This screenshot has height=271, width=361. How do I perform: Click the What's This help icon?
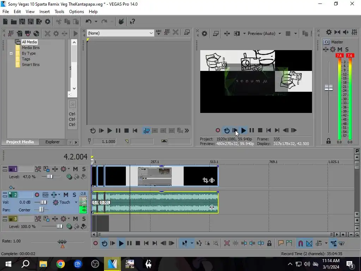[132, 22]
